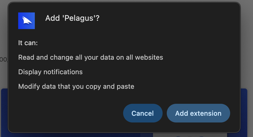The width and height of the screenshot is (253, 137).
Task: Cancel the extension install dialog
Action: (x=143, y=113)
